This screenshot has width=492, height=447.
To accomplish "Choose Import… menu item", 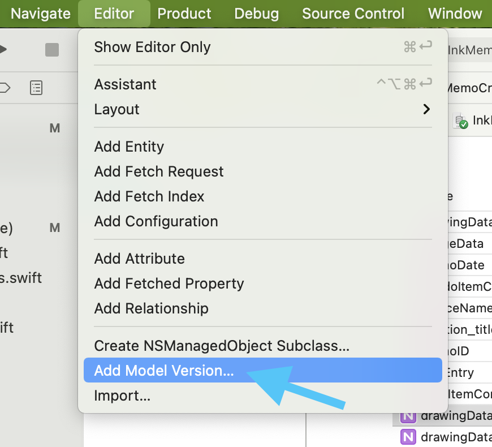I will [263, 396].
